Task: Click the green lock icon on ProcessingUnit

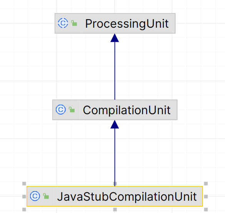Action: point(74,23)
